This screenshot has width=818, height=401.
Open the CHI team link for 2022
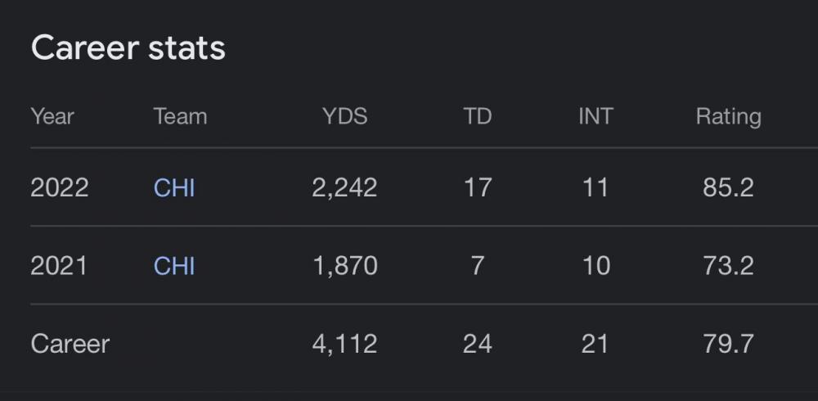(x=174, y=187)
